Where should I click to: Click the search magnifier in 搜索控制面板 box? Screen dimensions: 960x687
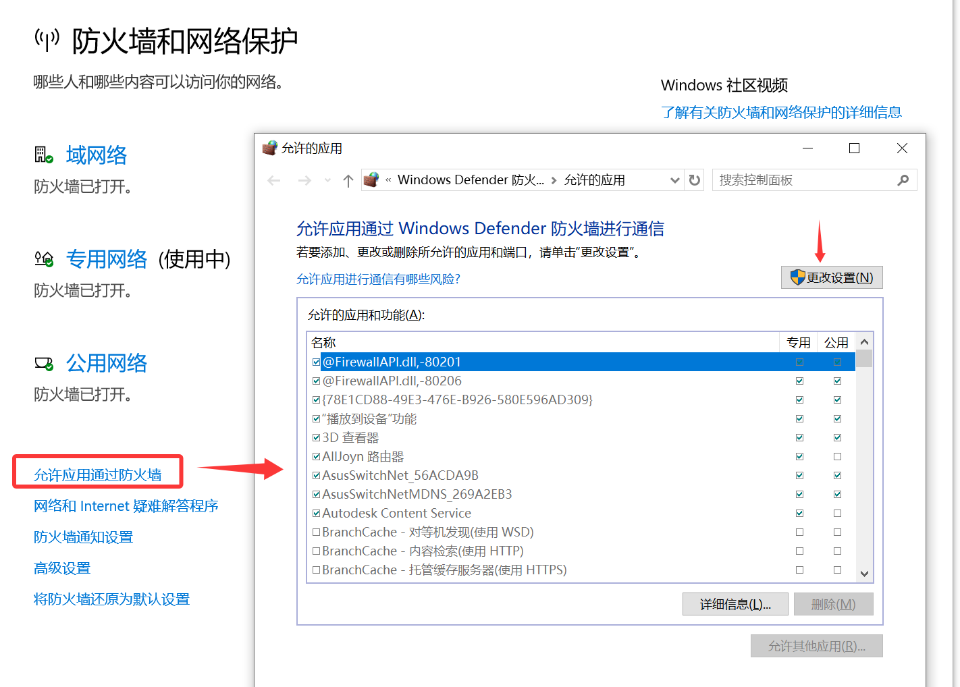[903, 180]
